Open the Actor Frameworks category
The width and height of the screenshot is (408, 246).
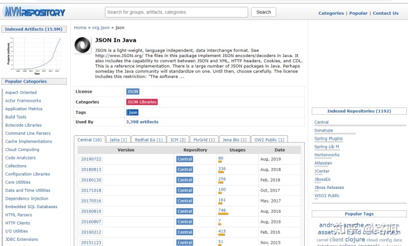coord(23,101)
